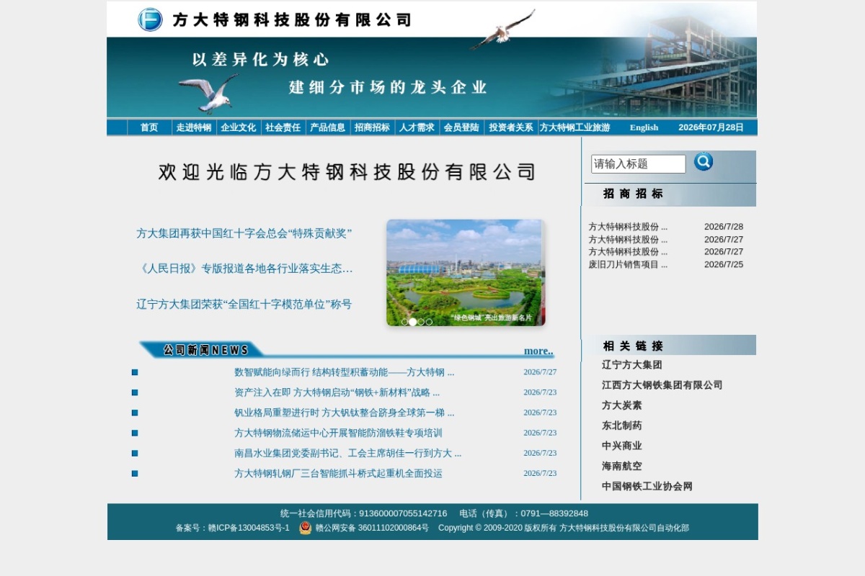Open the 人才需求 menu item
The height and width of the screenshot is (576, 865).
click(417, 127)
